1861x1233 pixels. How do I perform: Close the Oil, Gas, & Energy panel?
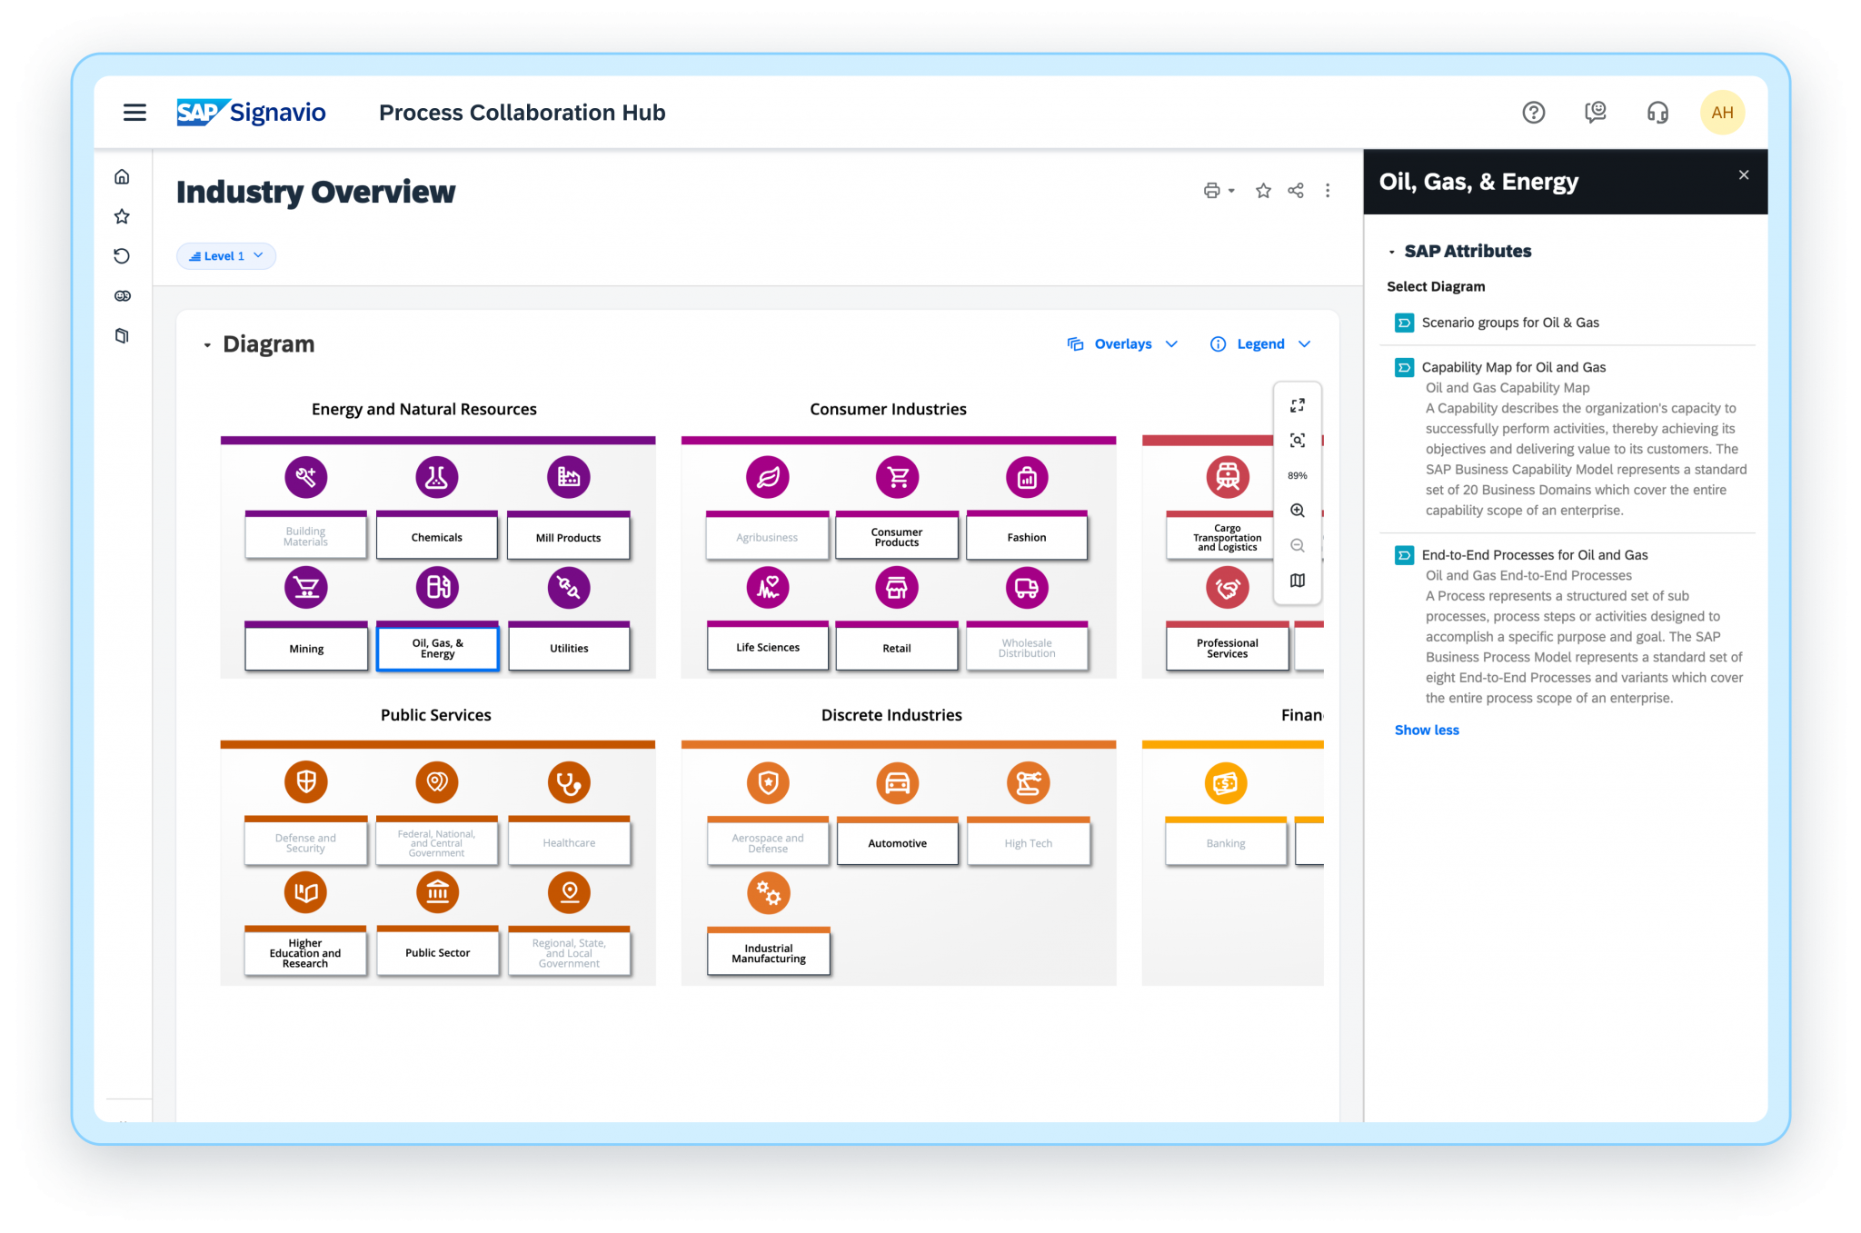(x=1743, y=174)
